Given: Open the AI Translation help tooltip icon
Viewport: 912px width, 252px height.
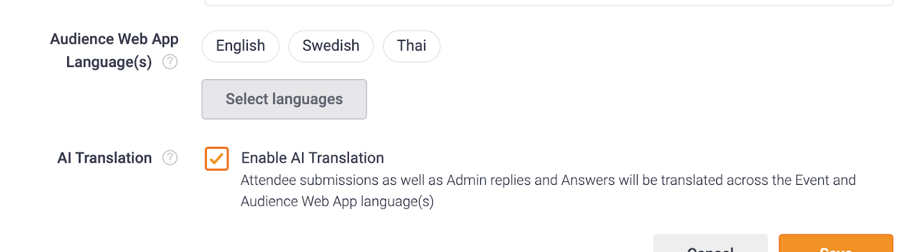Looking at the screenshot, I should [170, 158].
